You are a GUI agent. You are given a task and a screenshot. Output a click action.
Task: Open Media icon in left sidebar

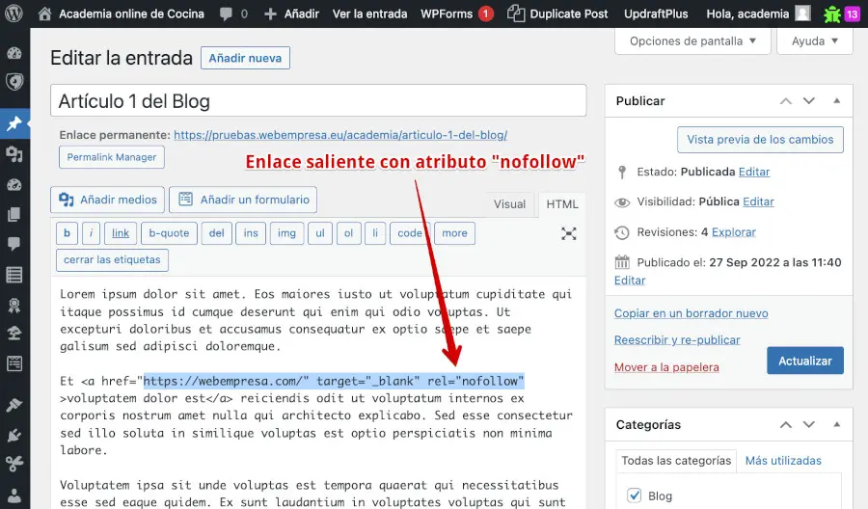click(14, 154)
